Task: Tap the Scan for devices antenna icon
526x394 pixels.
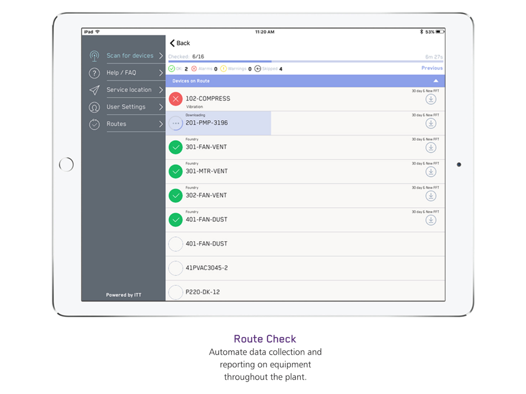Action: (94, 56)
